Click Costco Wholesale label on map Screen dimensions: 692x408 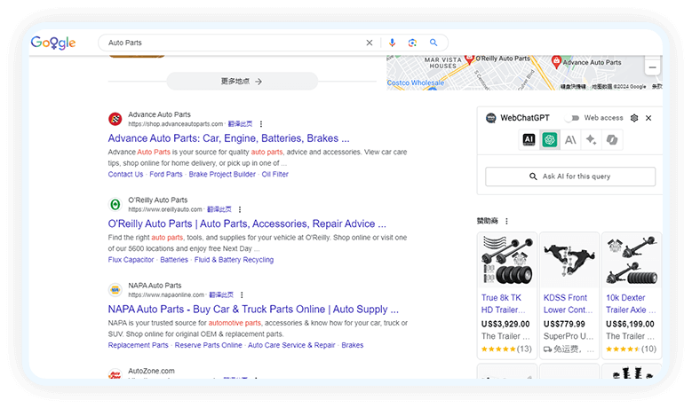(416, 82)
